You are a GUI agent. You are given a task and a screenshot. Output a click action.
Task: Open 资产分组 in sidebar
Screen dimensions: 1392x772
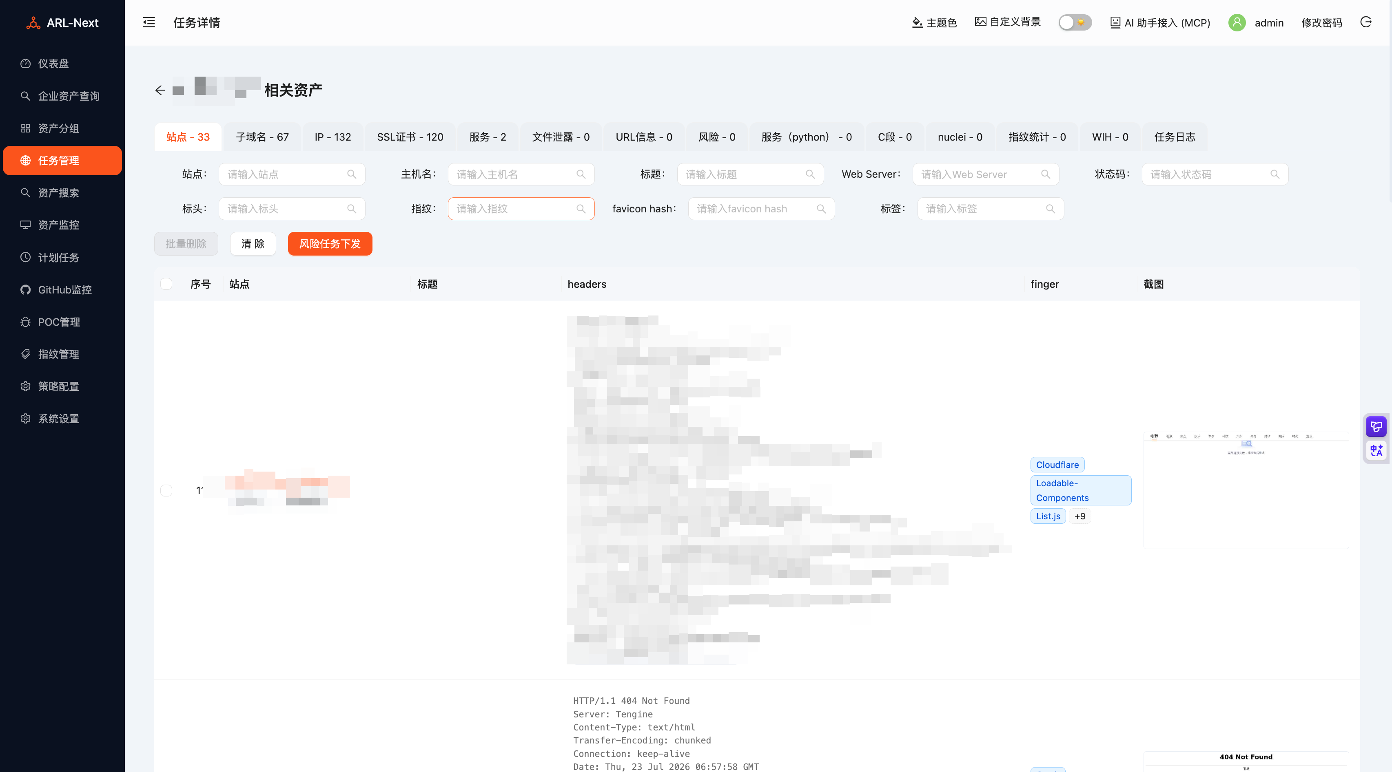tap(62, 128)
